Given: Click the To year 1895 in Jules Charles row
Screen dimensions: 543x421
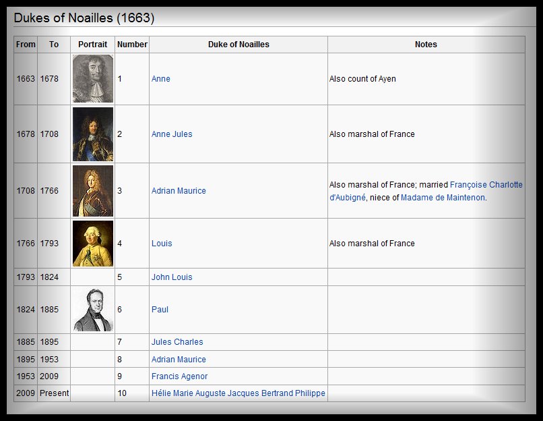Looking at the screenshot, I should [x=49, y=342].
